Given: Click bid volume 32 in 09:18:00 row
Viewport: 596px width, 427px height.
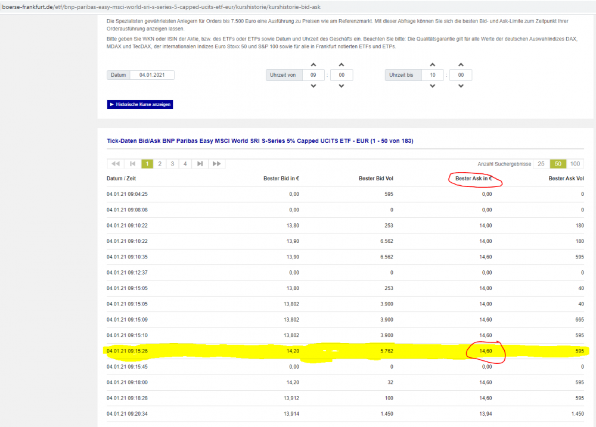Looking at the screenshot, I should click(390, 382).
